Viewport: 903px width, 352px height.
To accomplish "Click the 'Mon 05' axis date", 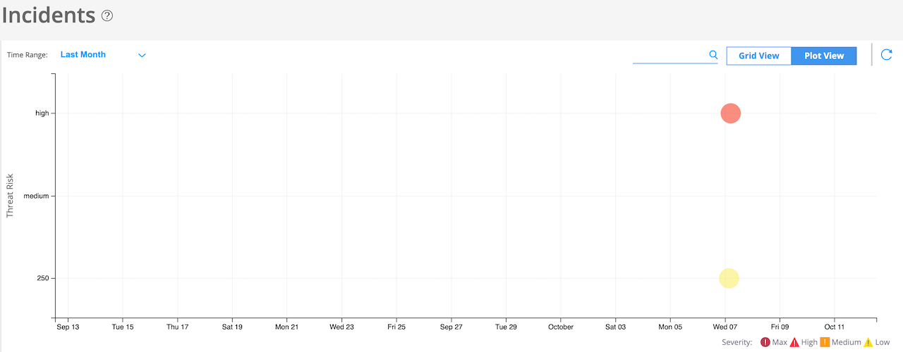I will [670, 327].
